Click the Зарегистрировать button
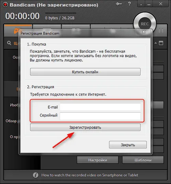Screen dimensions: 171x184 pyautogui.click(x=85, y=127)
